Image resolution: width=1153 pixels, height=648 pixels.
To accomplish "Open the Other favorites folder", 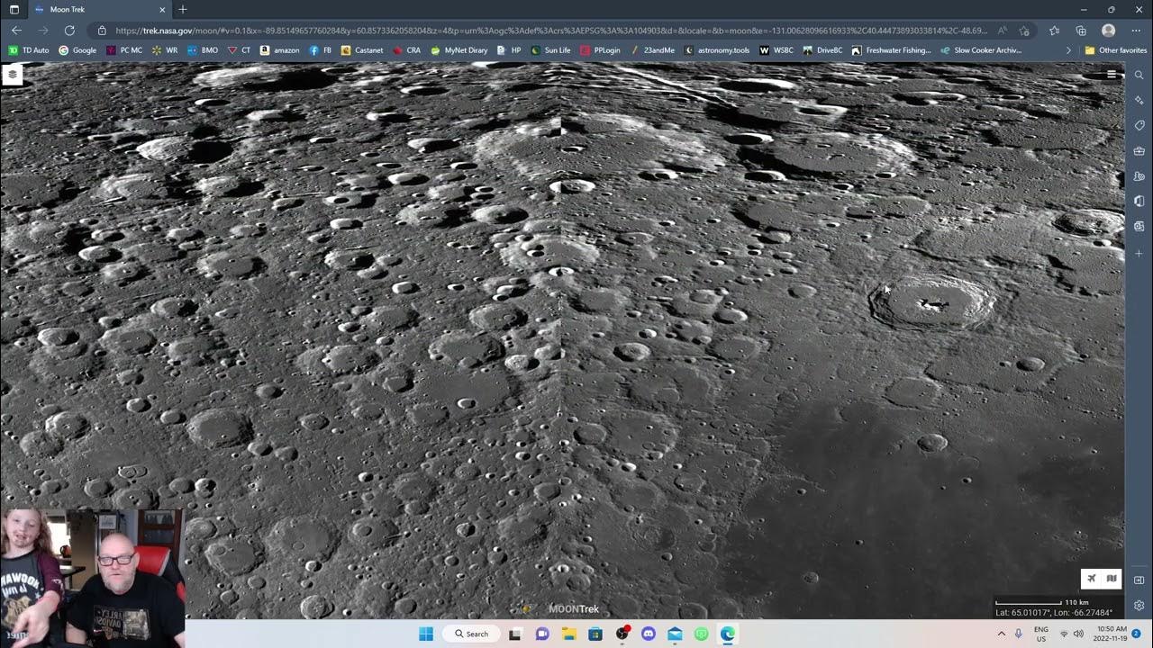I will (x=1115, y=50).
